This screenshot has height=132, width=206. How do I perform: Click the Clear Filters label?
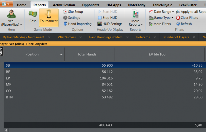click(189, 18)
